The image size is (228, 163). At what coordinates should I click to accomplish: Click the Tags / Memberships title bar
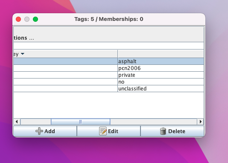click(x=109, y=19)
